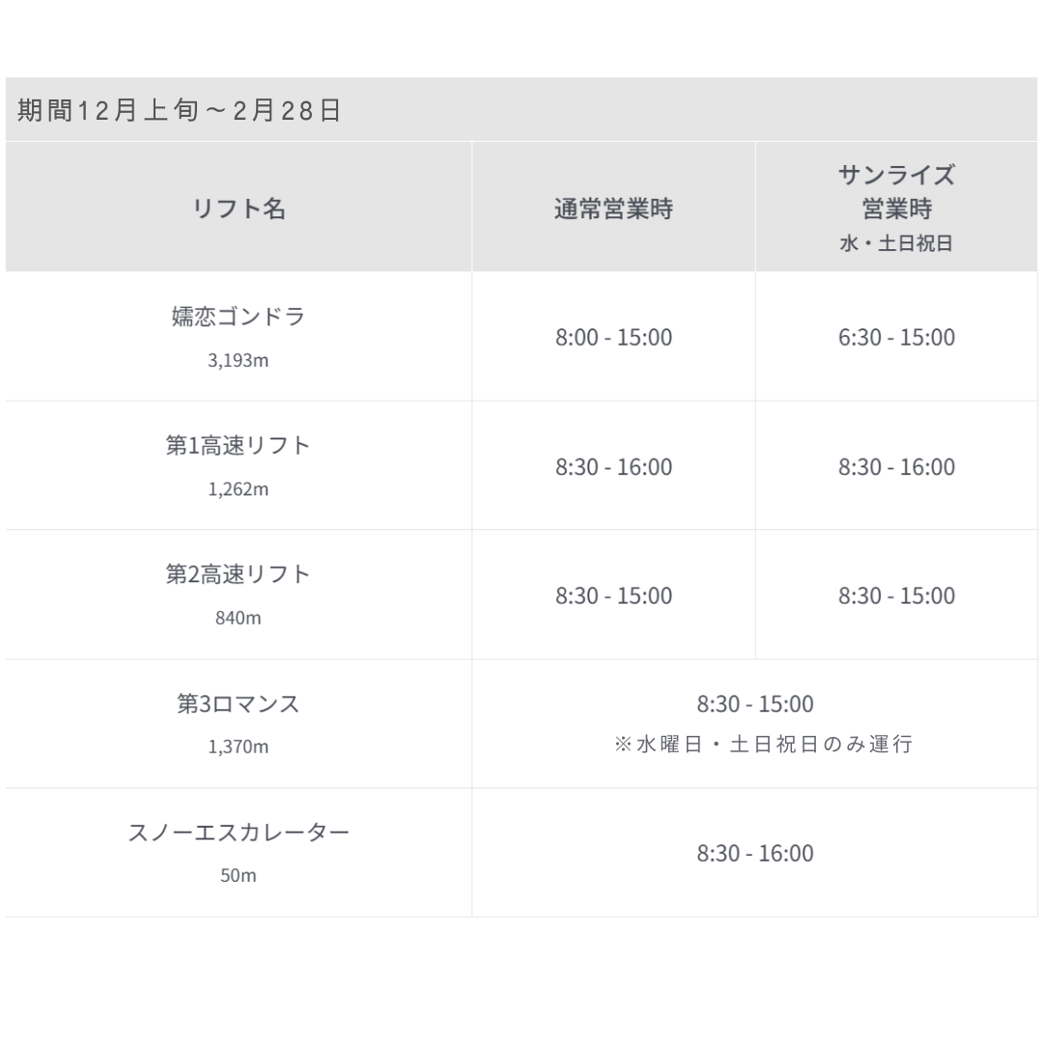
Task: Click the サンライズ営業時 column header
Action: click(896, 192)
